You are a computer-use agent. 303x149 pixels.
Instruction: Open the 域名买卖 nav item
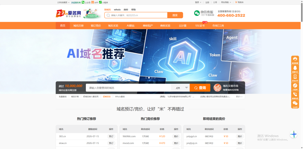(x=113, y=26)
